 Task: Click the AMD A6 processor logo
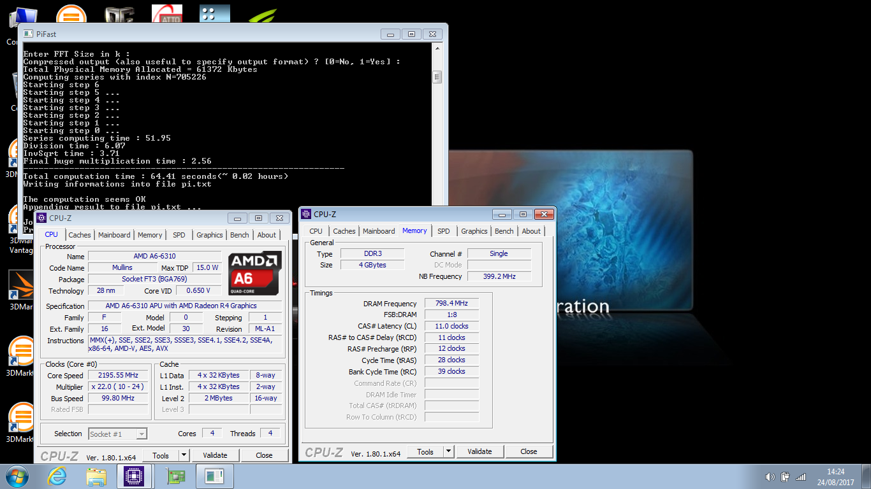[255, 274]
